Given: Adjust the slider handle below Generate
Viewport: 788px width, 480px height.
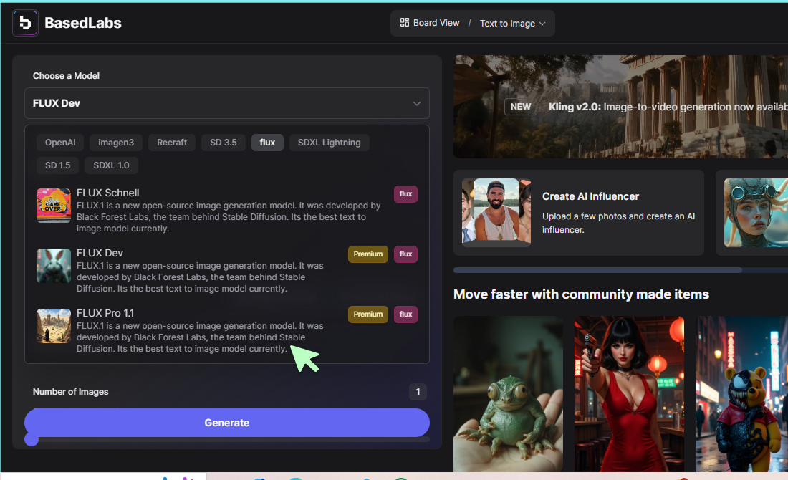Looking at the screenshot, I should (x=32, y=439).
